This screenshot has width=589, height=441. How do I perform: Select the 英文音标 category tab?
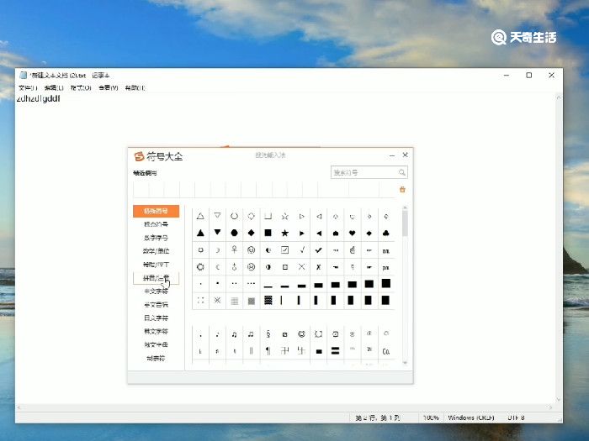pyautogui.click(x=156, y=304)
